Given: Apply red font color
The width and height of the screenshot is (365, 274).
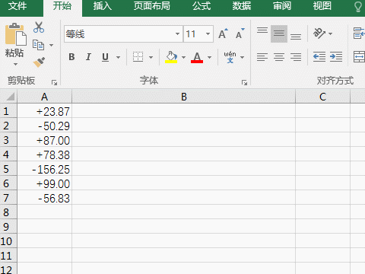Looking at the screenshot, I should (x=197, y=57).
